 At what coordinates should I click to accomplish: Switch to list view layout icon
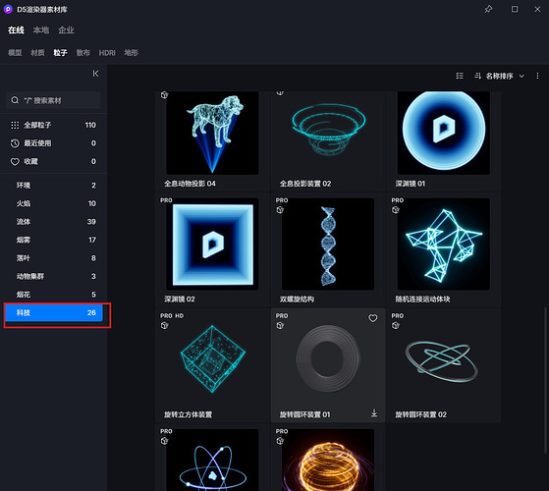coord(460,76)
